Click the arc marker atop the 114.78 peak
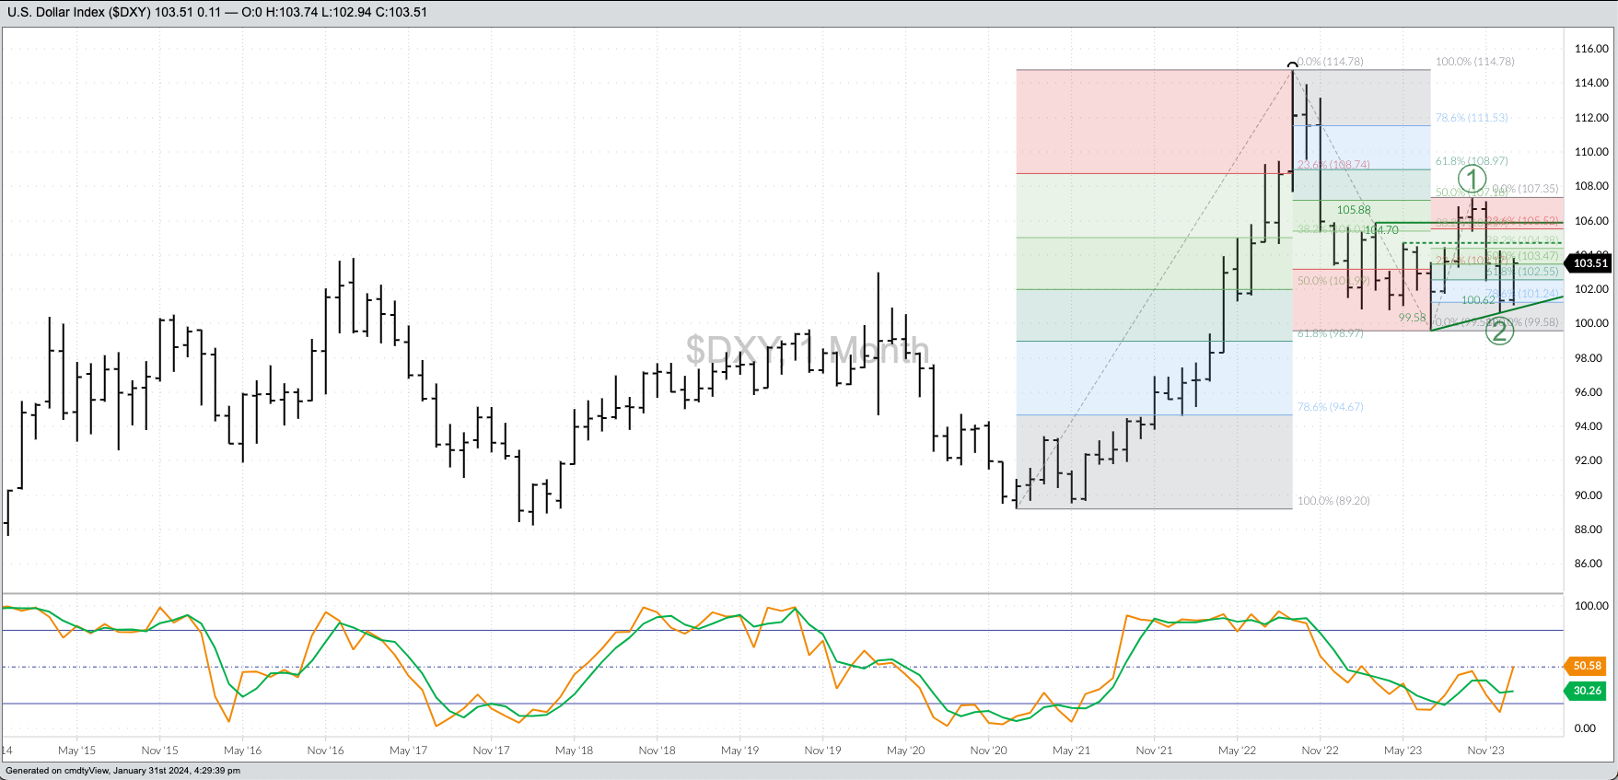The height and width of the screenshot is (780, 1618). pyautogui.click(x=1293, y=65)
